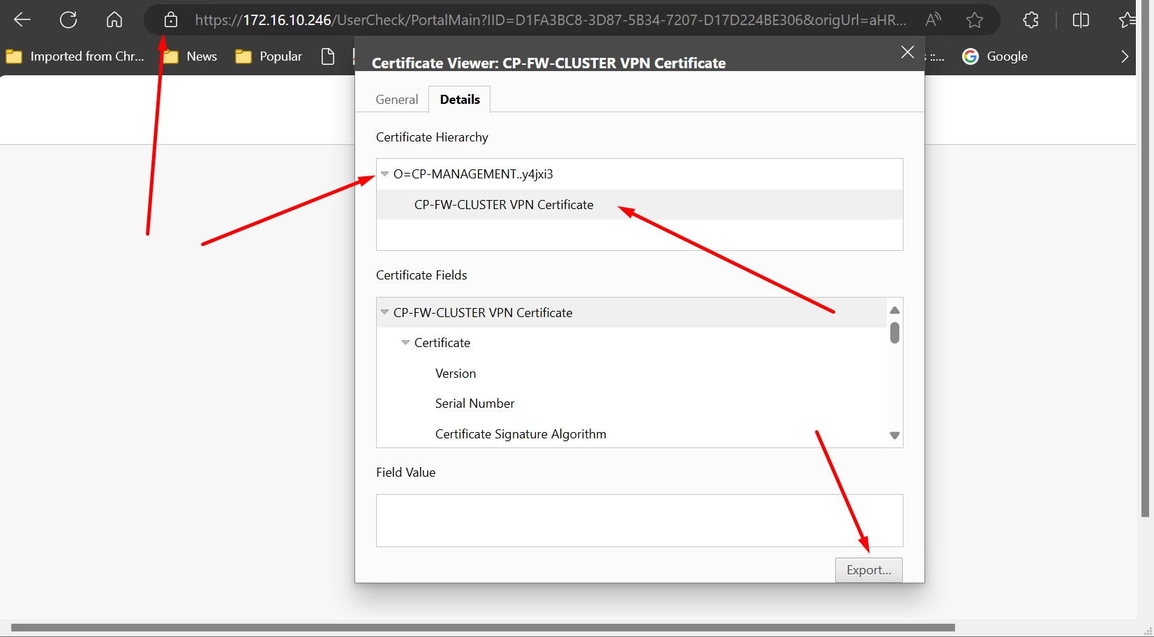Open the read aloud icon

coord(934,20)
